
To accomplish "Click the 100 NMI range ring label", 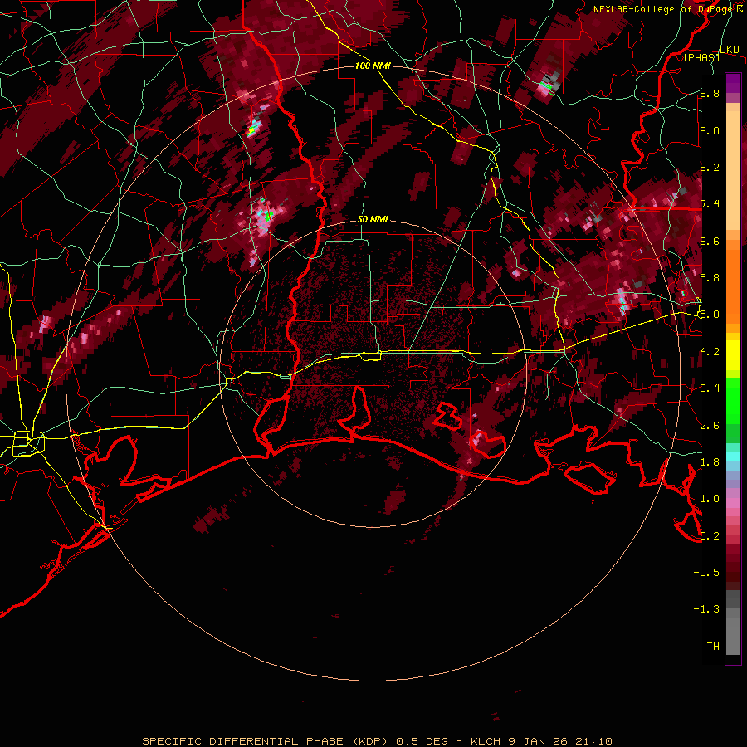I will (x=373, y=66).
